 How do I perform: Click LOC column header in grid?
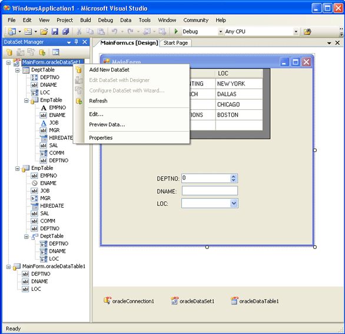239,73
